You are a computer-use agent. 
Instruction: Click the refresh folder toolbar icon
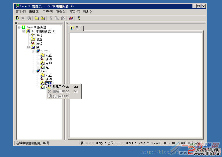pos(43,18)
